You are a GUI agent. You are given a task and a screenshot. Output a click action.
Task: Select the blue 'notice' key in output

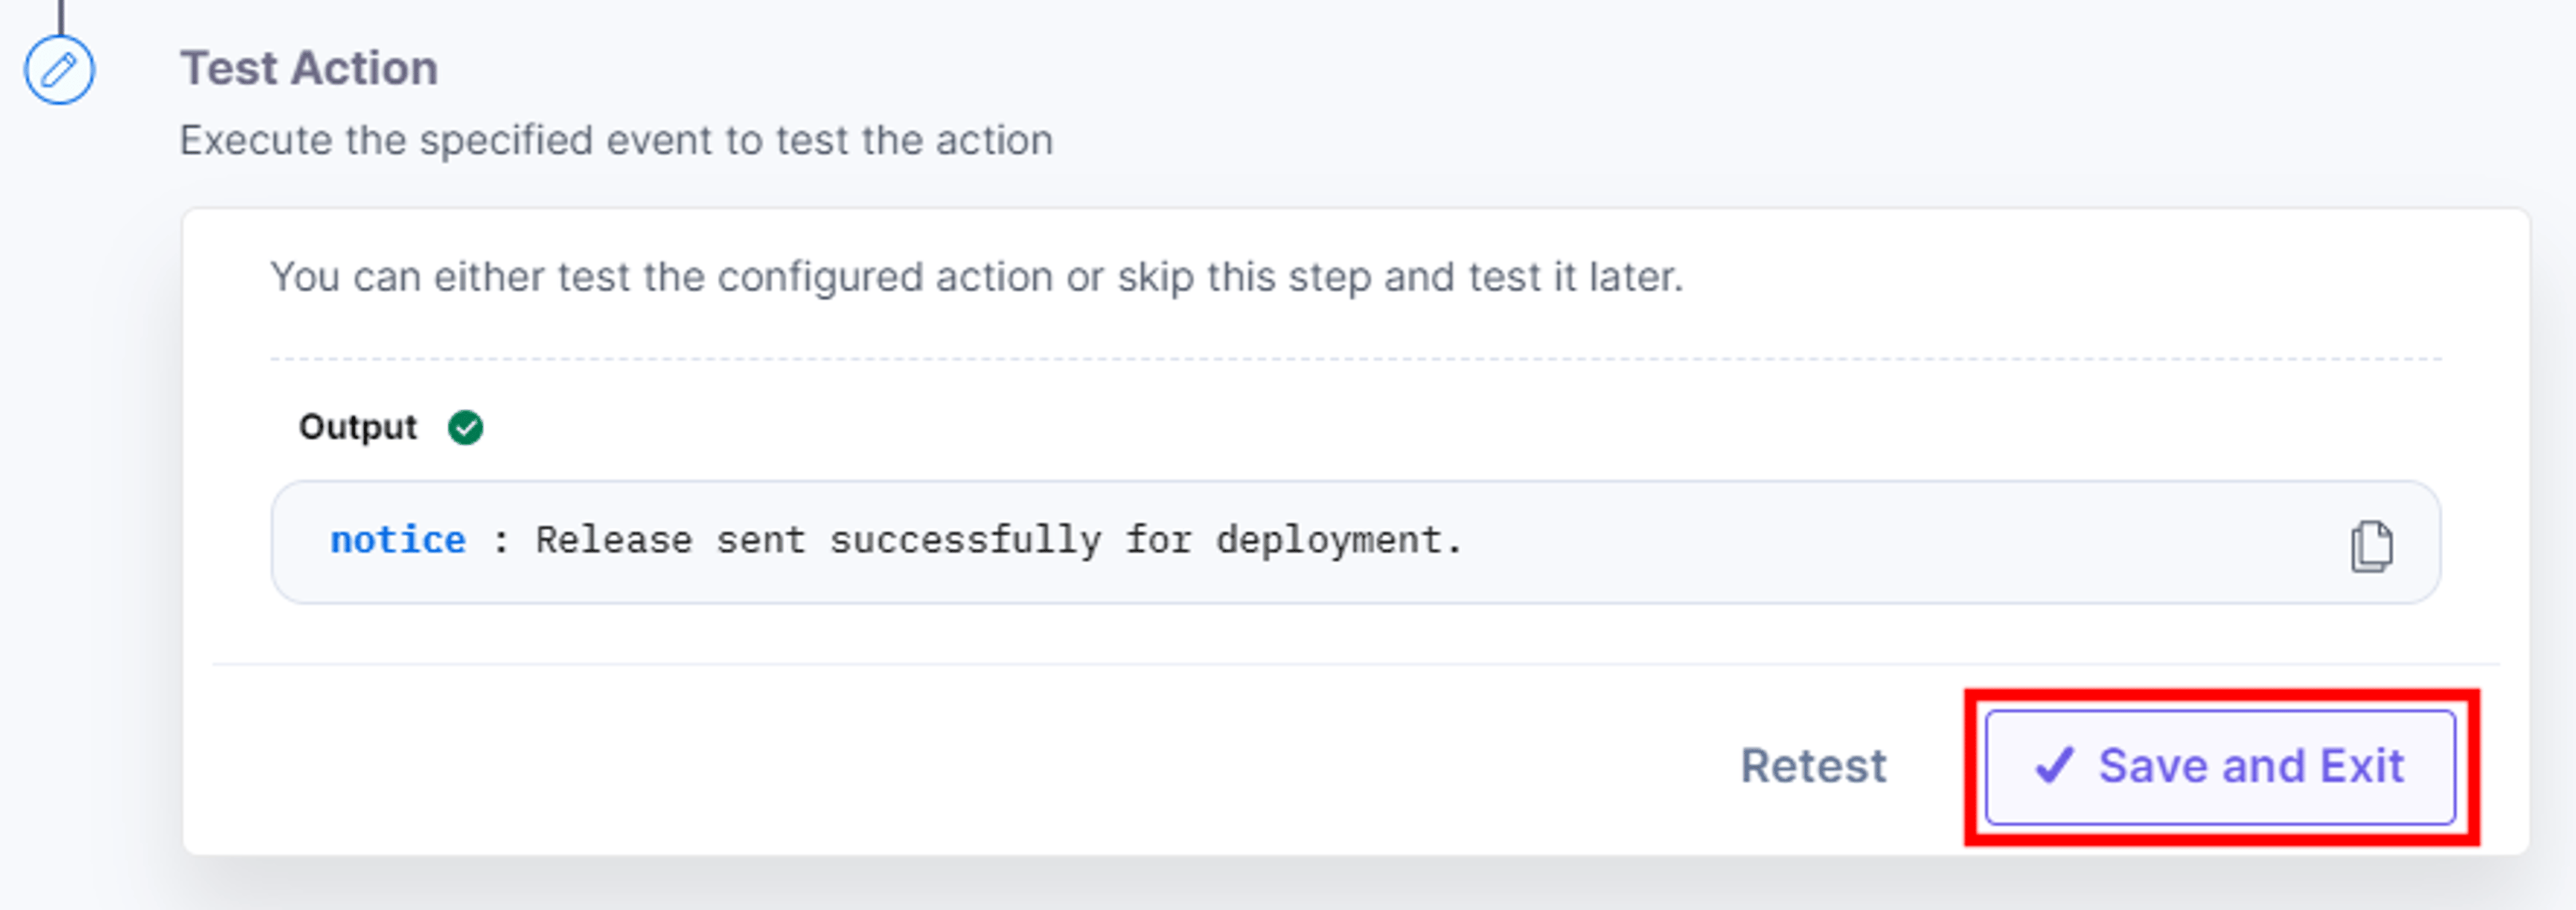[398, 540]
